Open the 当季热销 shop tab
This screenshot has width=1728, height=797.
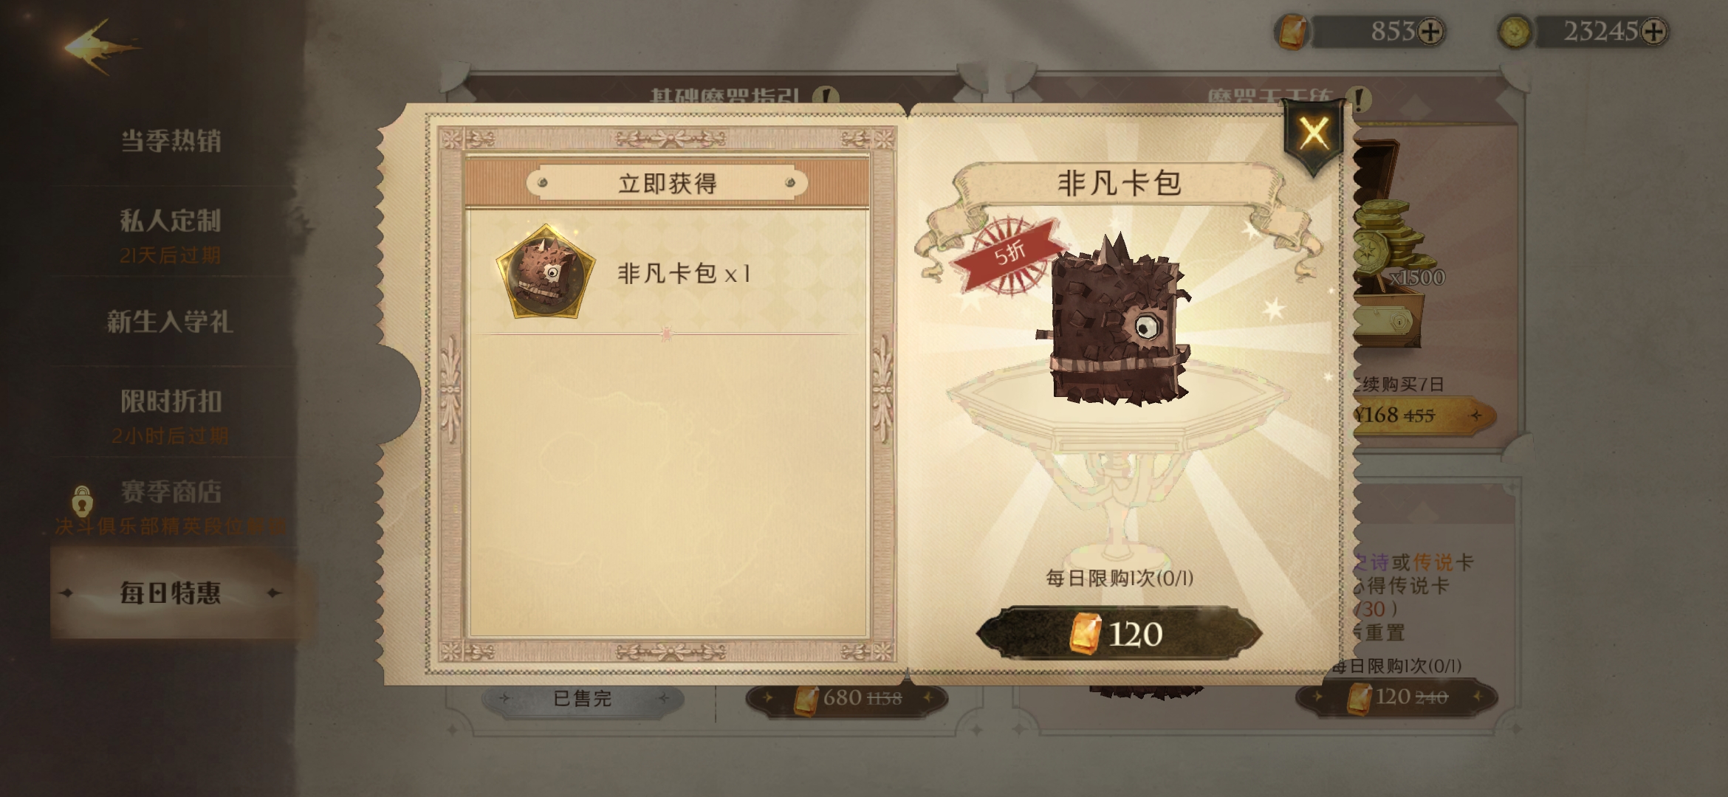pos(171,141)
